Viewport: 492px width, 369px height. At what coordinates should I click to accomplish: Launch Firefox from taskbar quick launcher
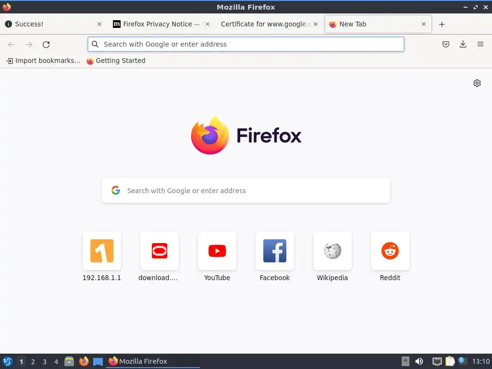pos(84,361)
